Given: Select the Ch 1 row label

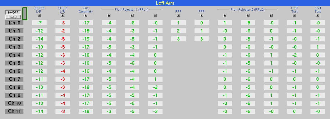Looking at the screenshot, I should click(14, 31).
